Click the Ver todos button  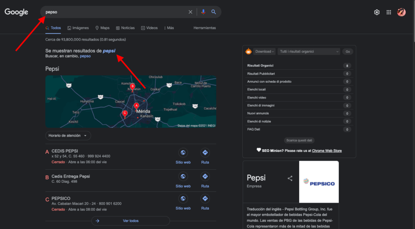point(130,221)
